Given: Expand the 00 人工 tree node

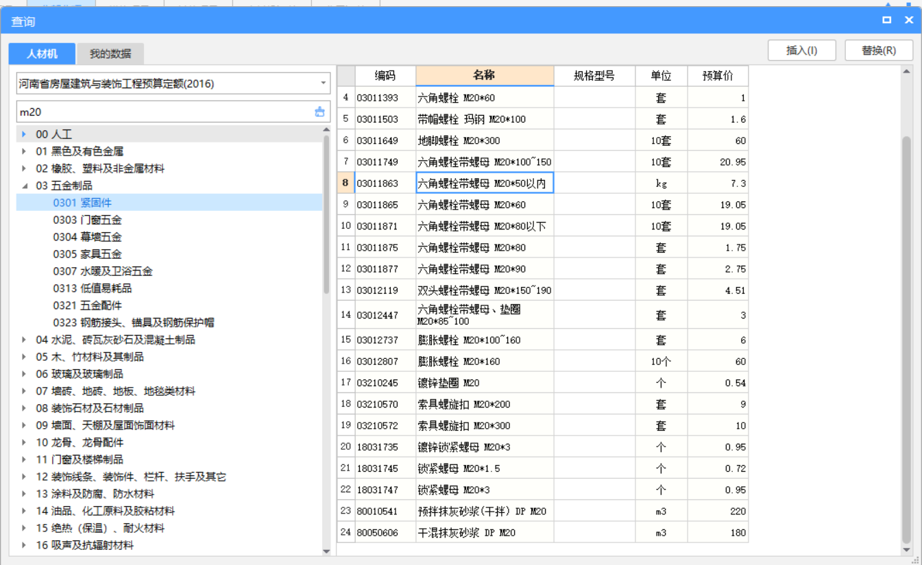Looking at the screenshot, I should pyautogui.click(x=25, y=134).
